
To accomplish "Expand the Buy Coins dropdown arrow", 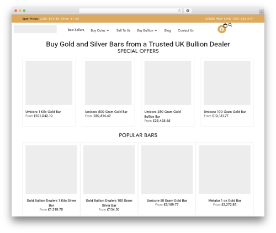I will click(x=108, y=30).
